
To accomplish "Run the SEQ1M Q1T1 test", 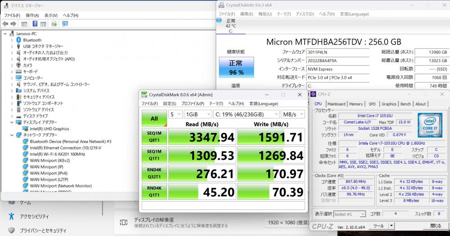I will (154, 155).
